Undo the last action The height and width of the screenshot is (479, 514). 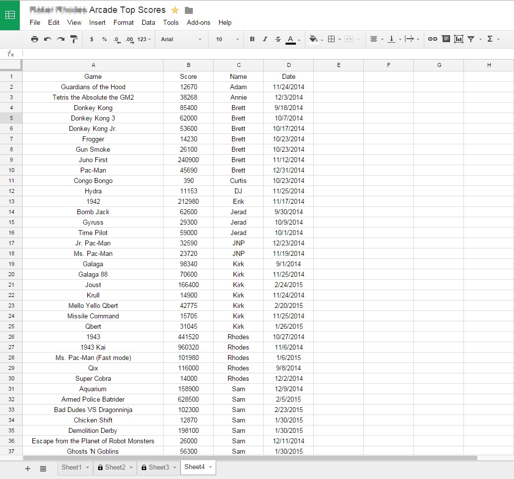point(48,39)
